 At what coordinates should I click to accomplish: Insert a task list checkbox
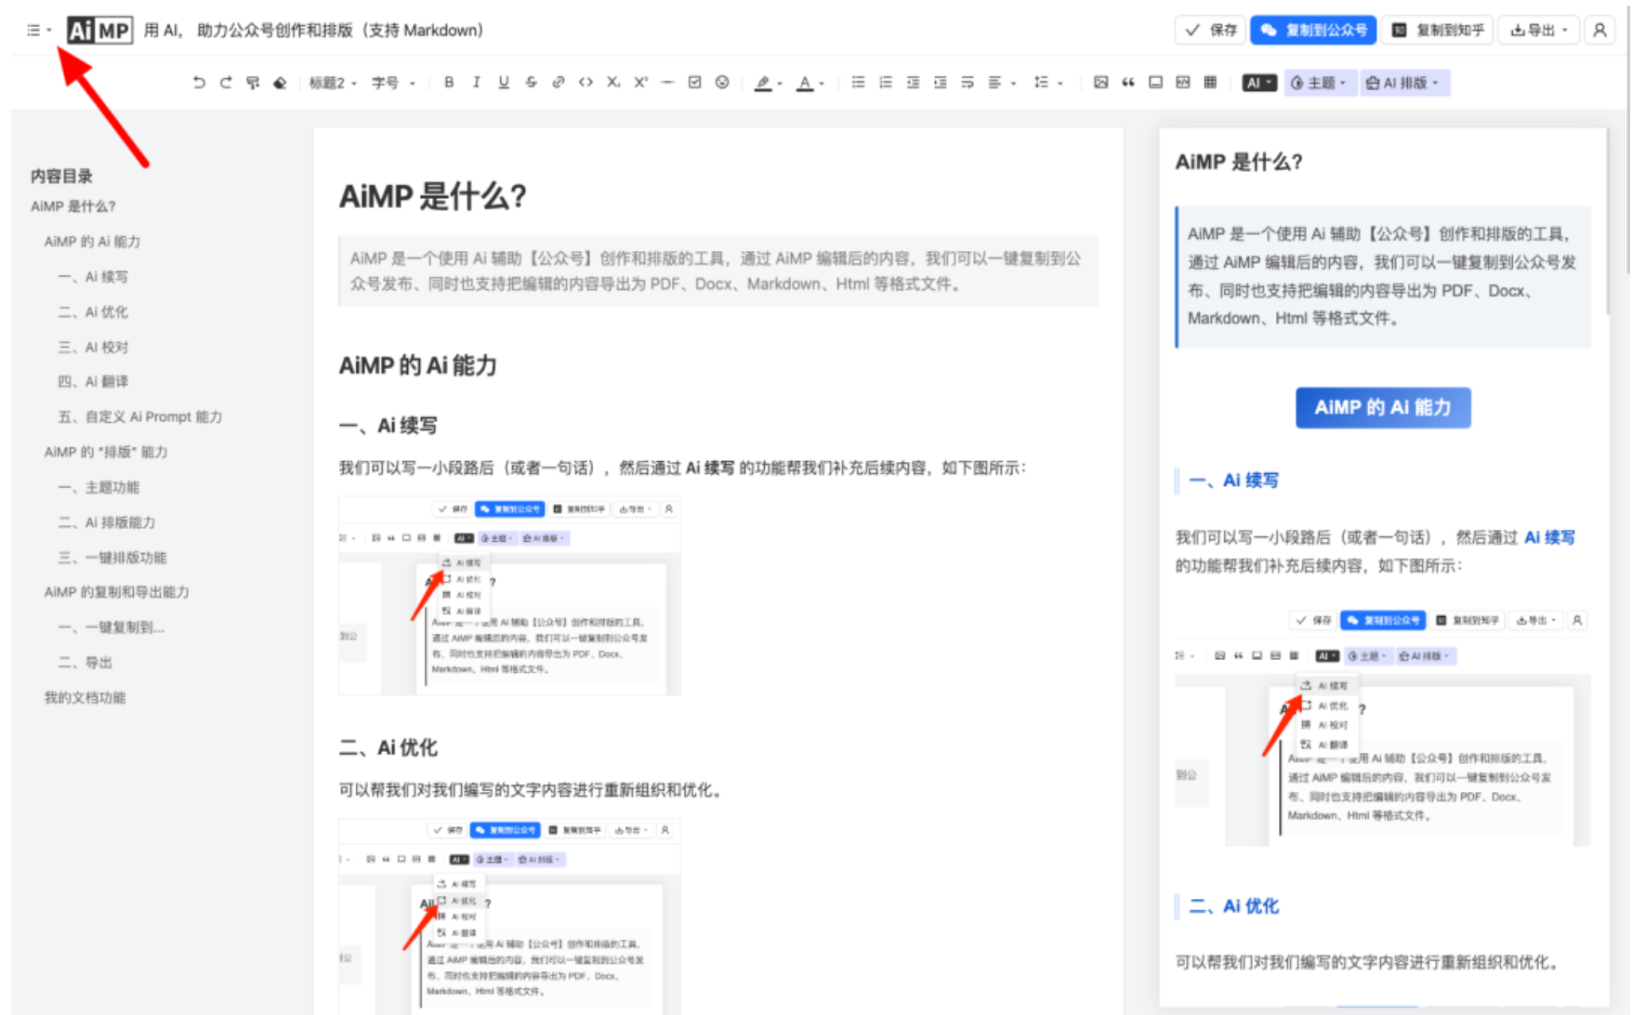694,83
